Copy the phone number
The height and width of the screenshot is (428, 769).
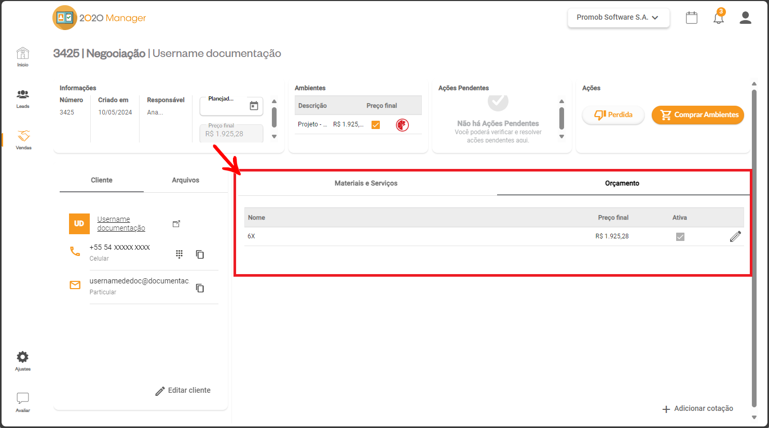coord(200,254)
